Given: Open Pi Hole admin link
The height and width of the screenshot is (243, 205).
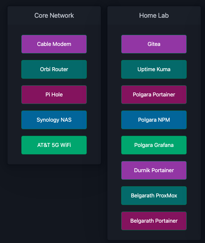Looking at the screenshot, I should pyautogui.click(x=54, y=94).
